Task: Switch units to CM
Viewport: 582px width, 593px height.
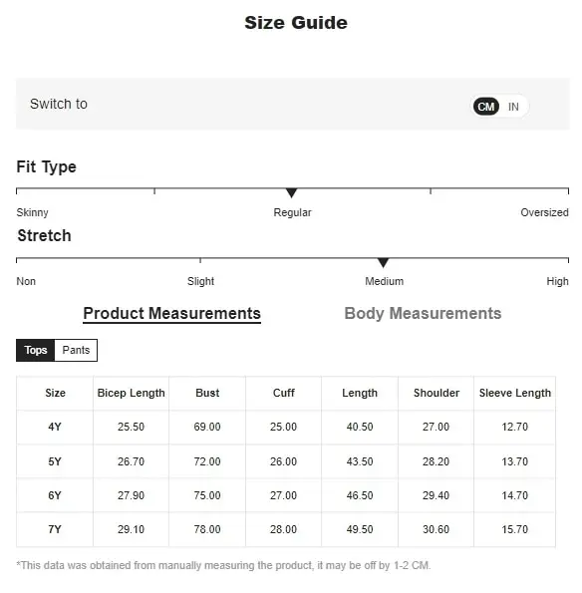Action: [x=486, y=107]
